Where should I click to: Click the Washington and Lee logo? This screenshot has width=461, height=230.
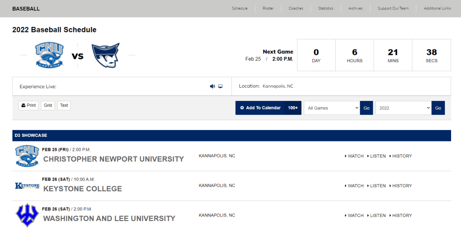point(27,216)
